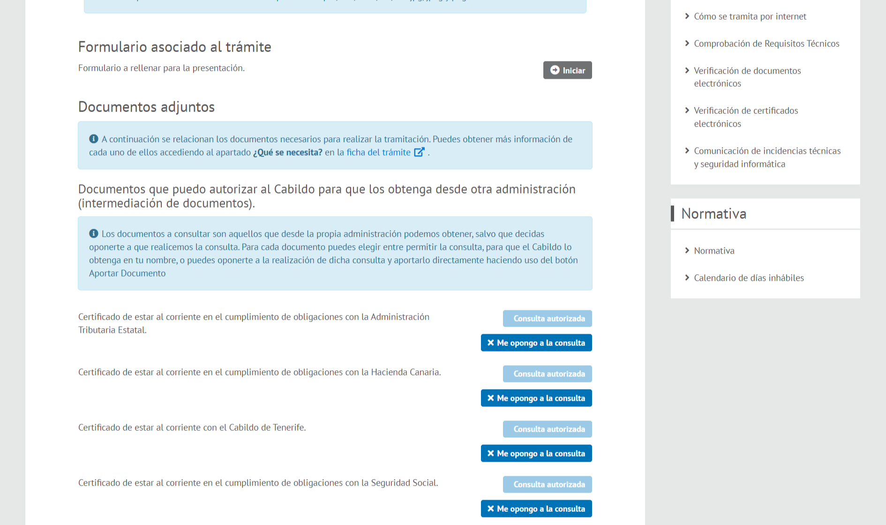886x525 pixels.
Task: Oppose the consultation for Seguridad Social
Action: 536,509
